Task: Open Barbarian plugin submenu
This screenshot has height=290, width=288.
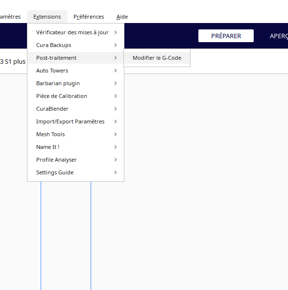Action: (75, 83)
